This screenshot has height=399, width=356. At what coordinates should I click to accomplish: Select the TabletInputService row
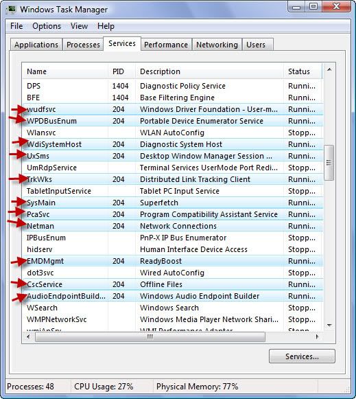173,191
